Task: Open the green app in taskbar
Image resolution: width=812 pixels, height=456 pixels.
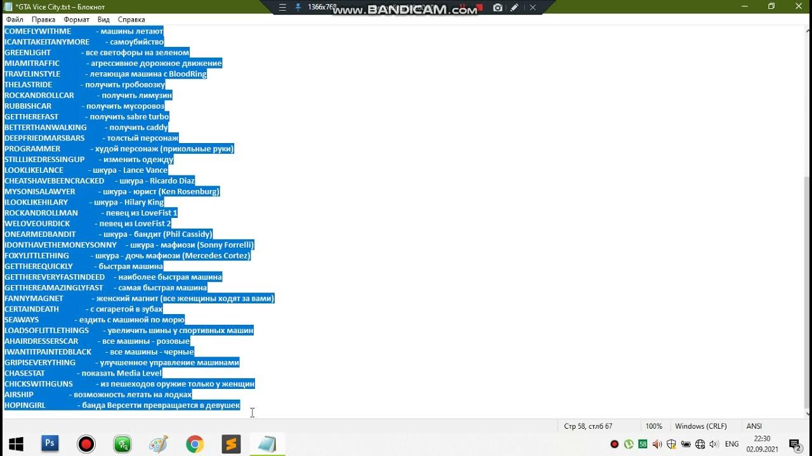Action: click(122, 444)
